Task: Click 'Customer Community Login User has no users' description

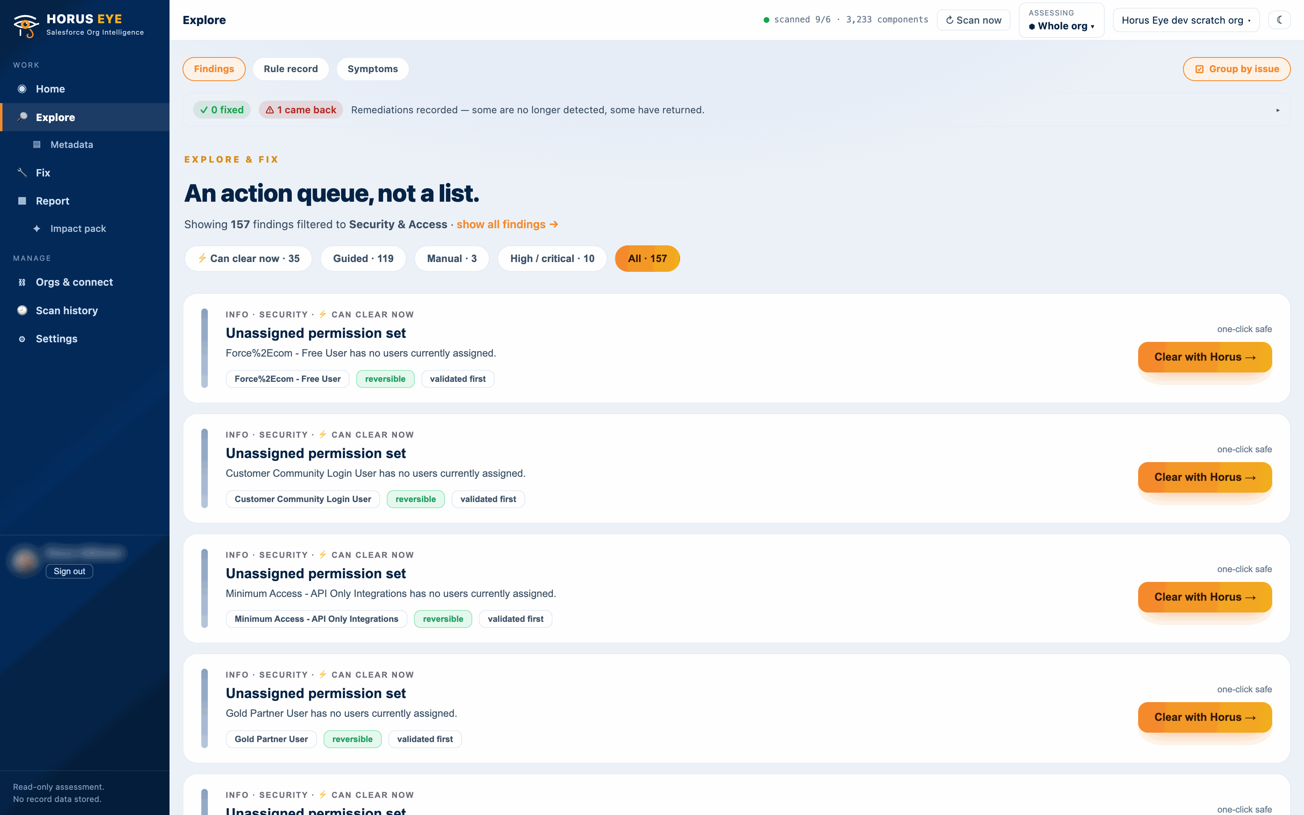Action: click(x=376, y=473)
